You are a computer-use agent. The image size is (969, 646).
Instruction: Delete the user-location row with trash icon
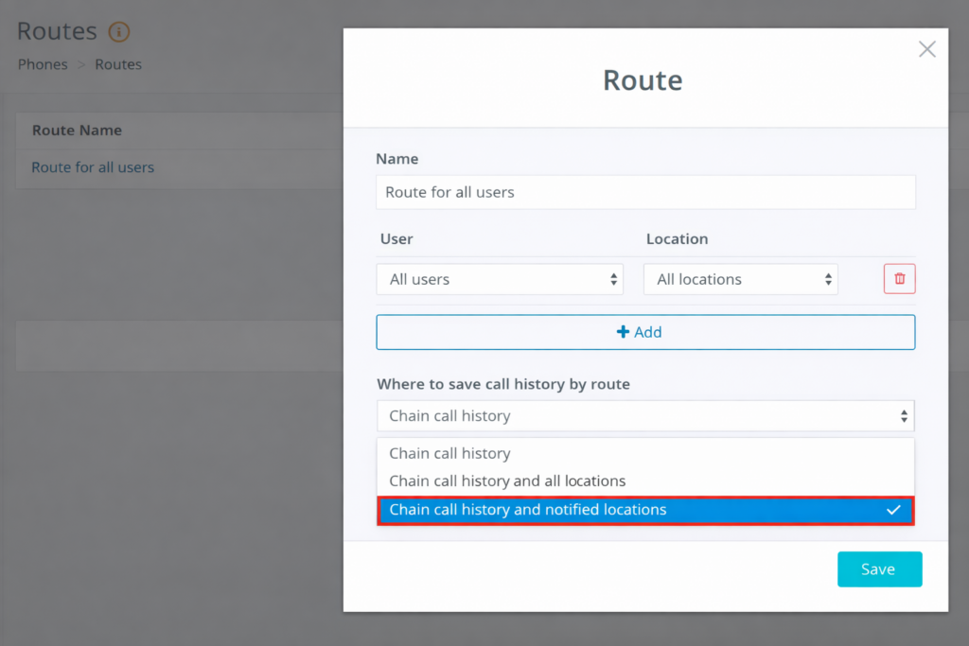tap(899, 279)
